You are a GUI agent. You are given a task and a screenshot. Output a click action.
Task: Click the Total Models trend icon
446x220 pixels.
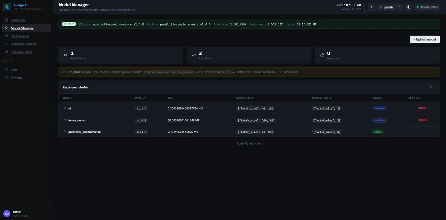pyautogui.click(x=194, y=55)
